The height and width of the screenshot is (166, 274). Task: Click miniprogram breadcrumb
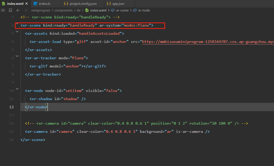point(41,10)
